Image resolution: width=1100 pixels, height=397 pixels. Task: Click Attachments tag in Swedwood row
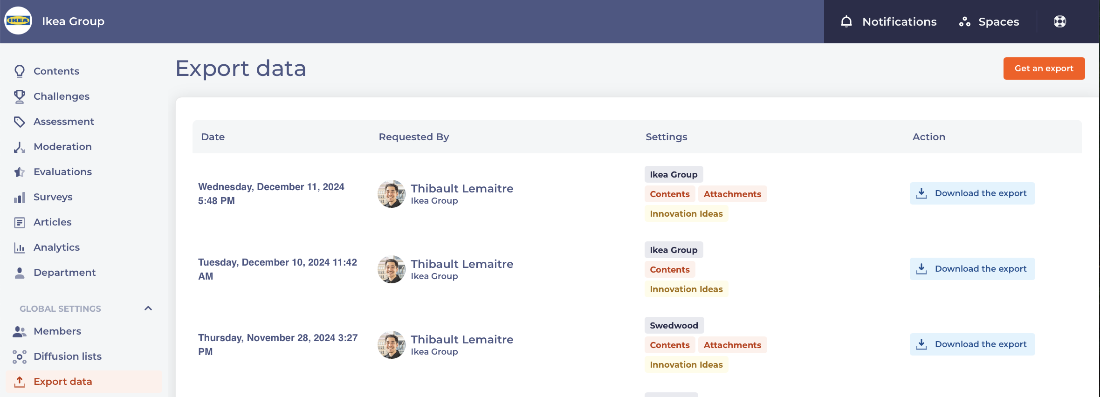tap(732, 345)
